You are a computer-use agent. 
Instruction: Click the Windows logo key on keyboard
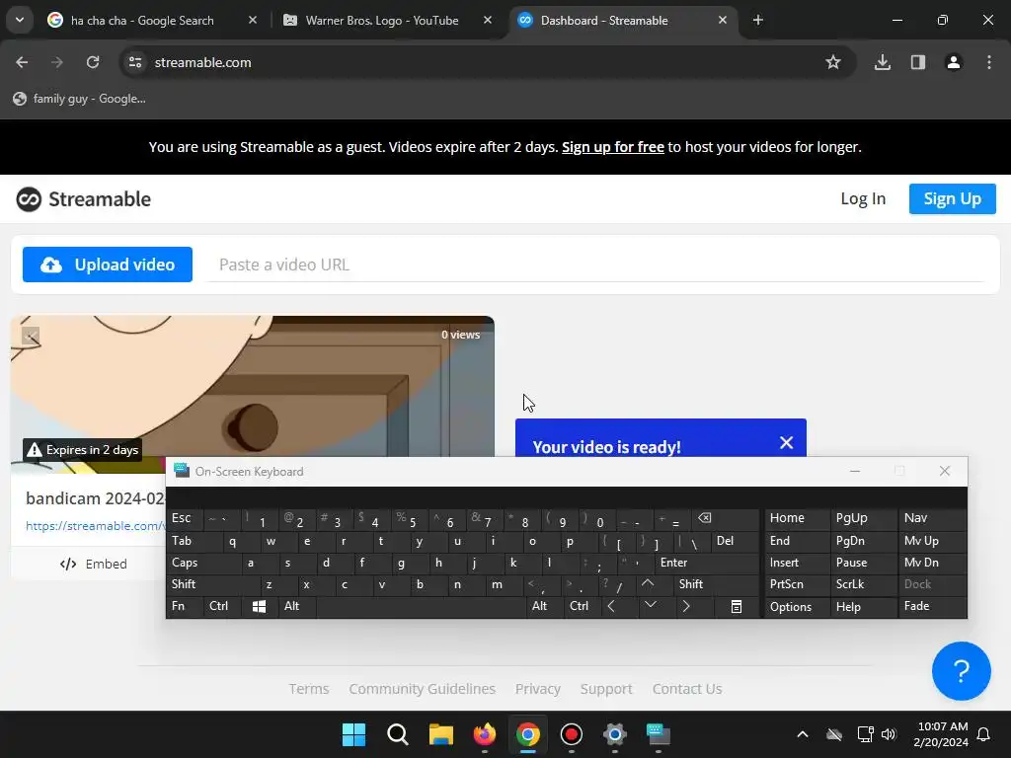click(260, 607)
